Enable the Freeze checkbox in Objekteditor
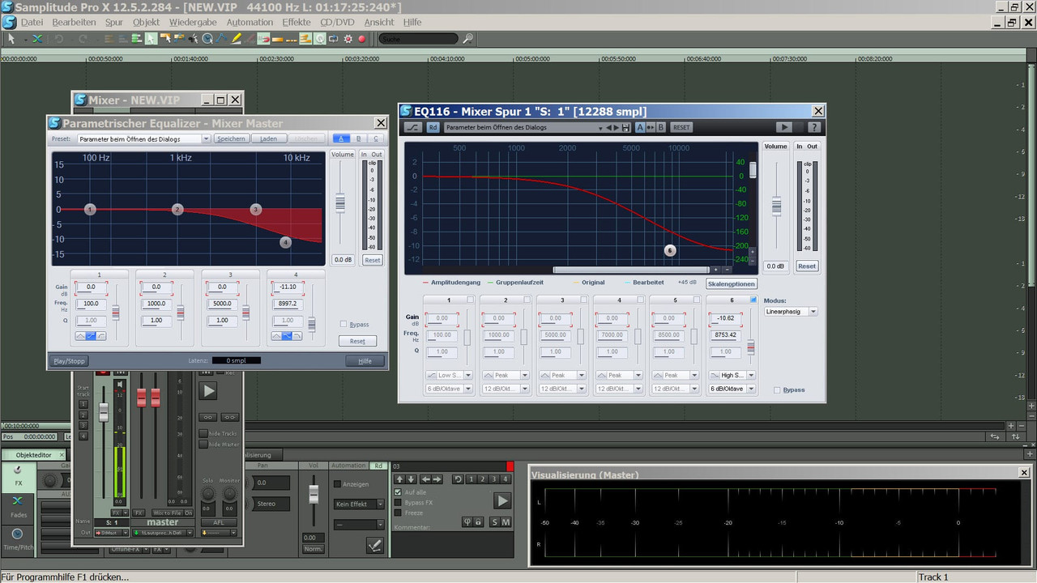 click(398, 513)
